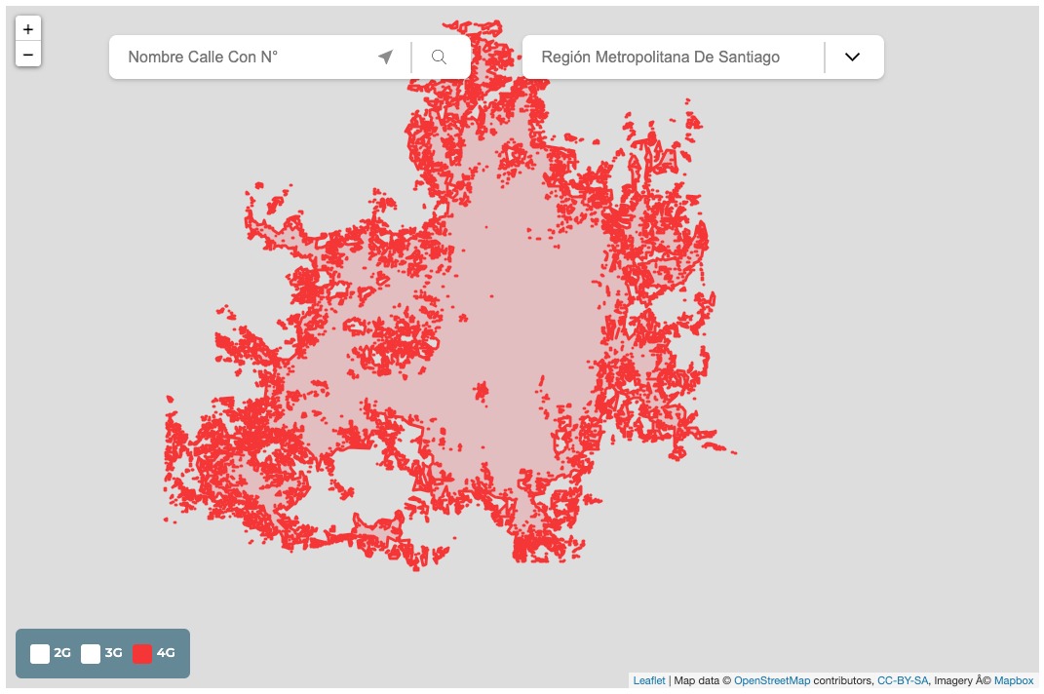The height and width of the screenshot is (694, 1044).
Task: Zoom in with the plus button
Action: click(28, 29)
